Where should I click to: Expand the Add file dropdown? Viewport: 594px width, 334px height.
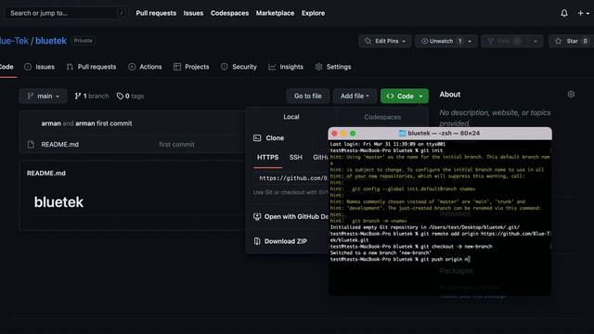[x=355, y=96]
